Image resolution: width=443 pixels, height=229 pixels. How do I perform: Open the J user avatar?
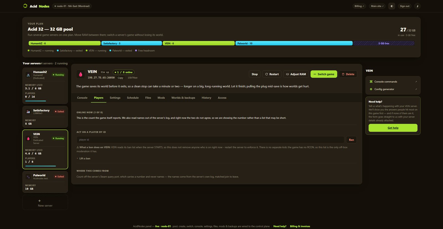(417, 6)
